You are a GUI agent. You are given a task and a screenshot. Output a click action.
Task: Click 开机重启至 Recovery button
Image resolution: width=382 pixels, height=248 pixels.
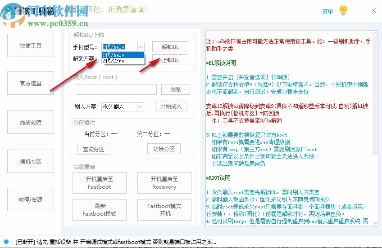point(164,183)
